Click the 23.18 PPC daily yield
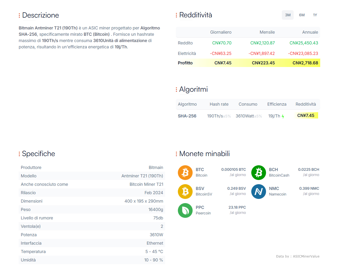Image resolution: width=341 pixels, height=273 pixels. coord(237,208)
